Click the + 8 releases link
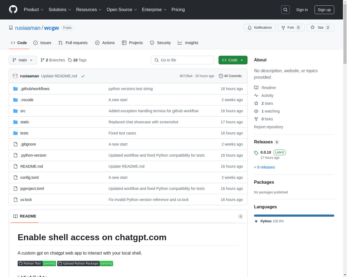 click(x=264, y=167)
